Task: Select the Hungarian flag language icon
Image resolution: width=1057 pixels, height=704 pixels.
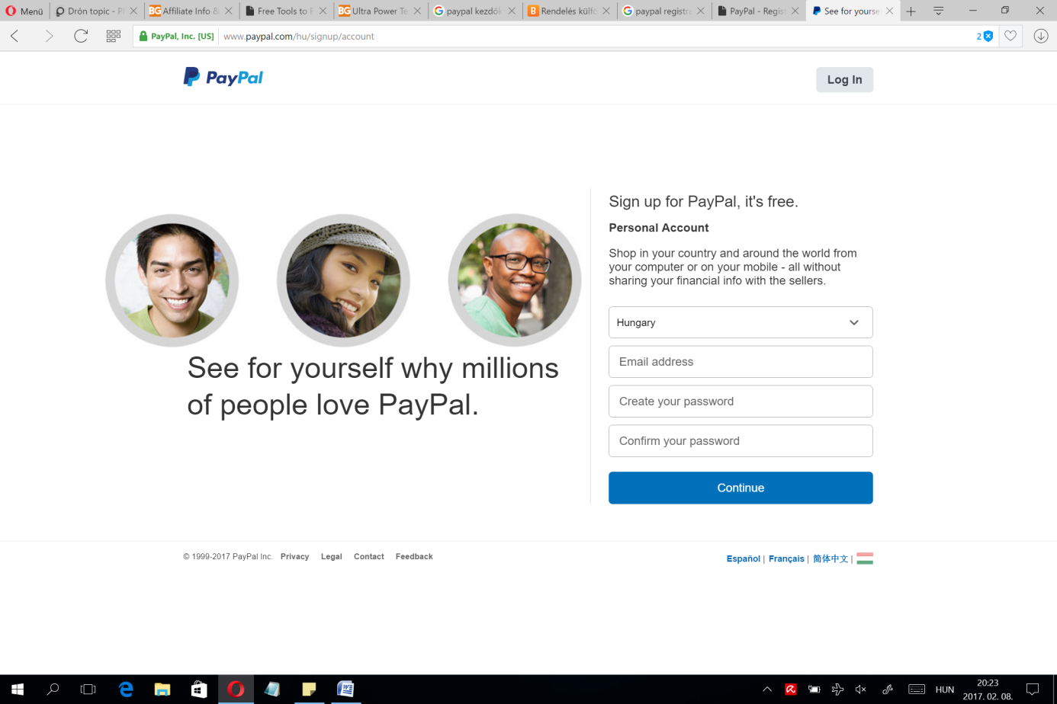Action: (865, 558)
